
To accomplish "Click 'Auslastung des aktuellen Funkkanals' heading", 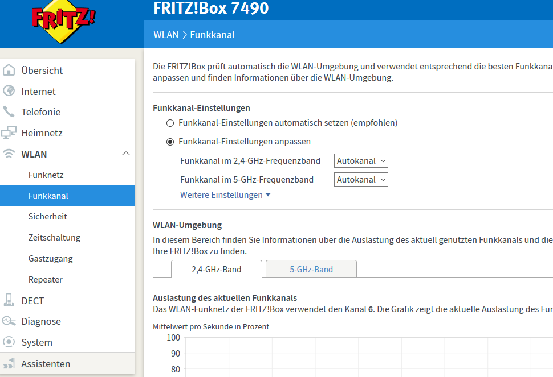I will [x=225, y=298].
